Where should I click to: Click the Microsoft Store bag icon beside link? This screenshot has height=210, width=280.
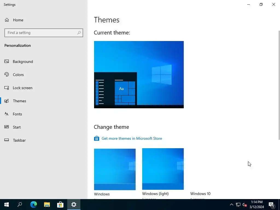[97, 138]
